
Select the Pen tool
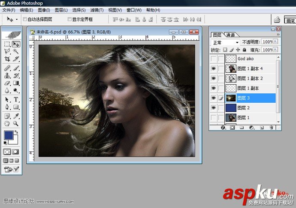click(7, 107)
